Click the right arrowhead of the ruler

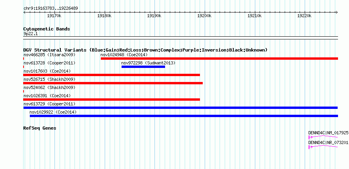pos(337,12)
